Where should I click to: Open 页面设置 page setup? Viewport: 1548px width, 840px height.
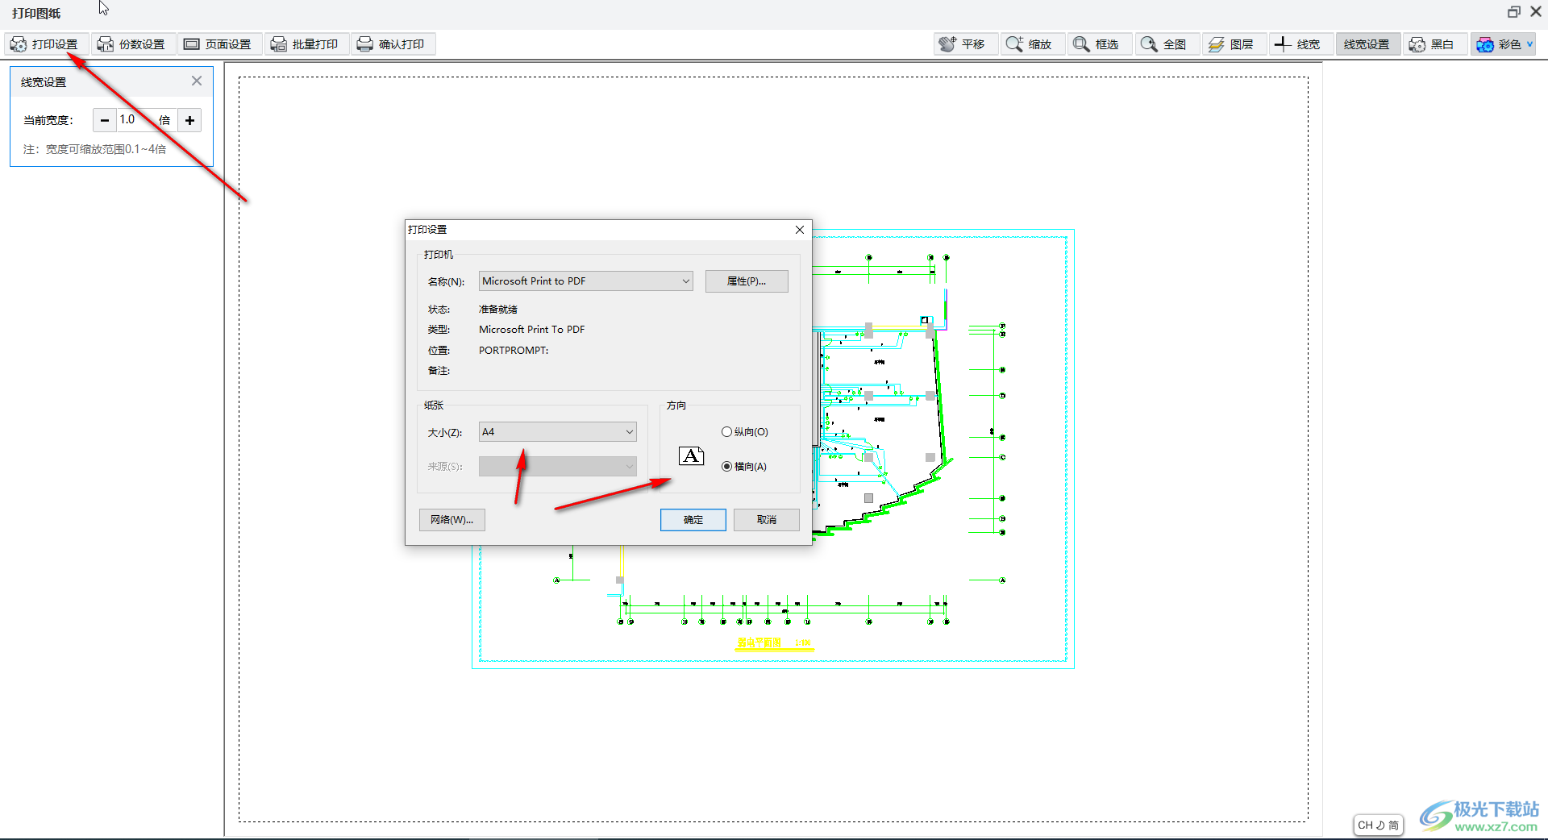click(x=218, y=44)
